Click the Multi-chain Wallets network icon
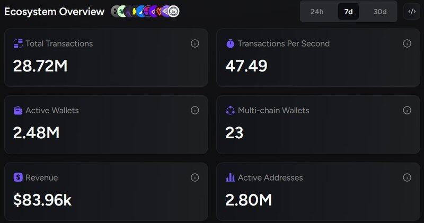Viewport: 424px width, 223px height. (x=230, y=110)
